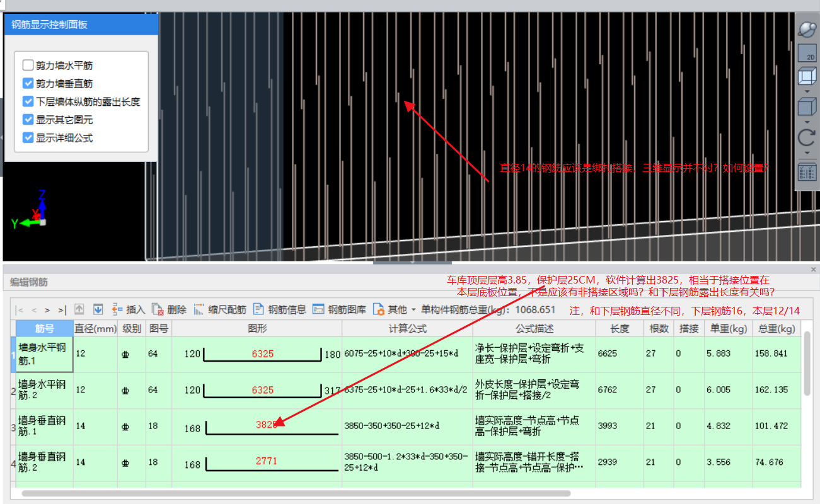Click 缩尺配筋 button

[220, 309]
